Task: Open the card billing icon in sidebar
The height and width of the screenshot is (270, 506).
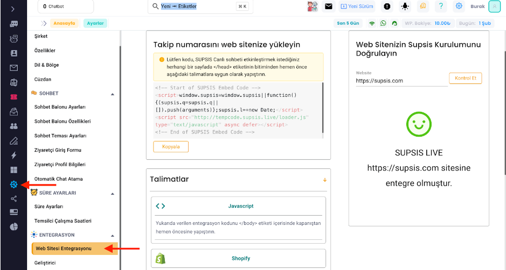Action: pyautogui.click(x=14, y=212)
